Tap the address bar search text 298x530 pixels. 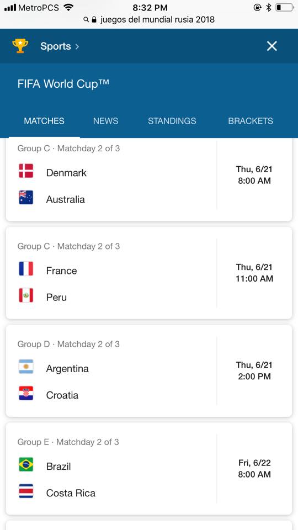tap(157, 20)
